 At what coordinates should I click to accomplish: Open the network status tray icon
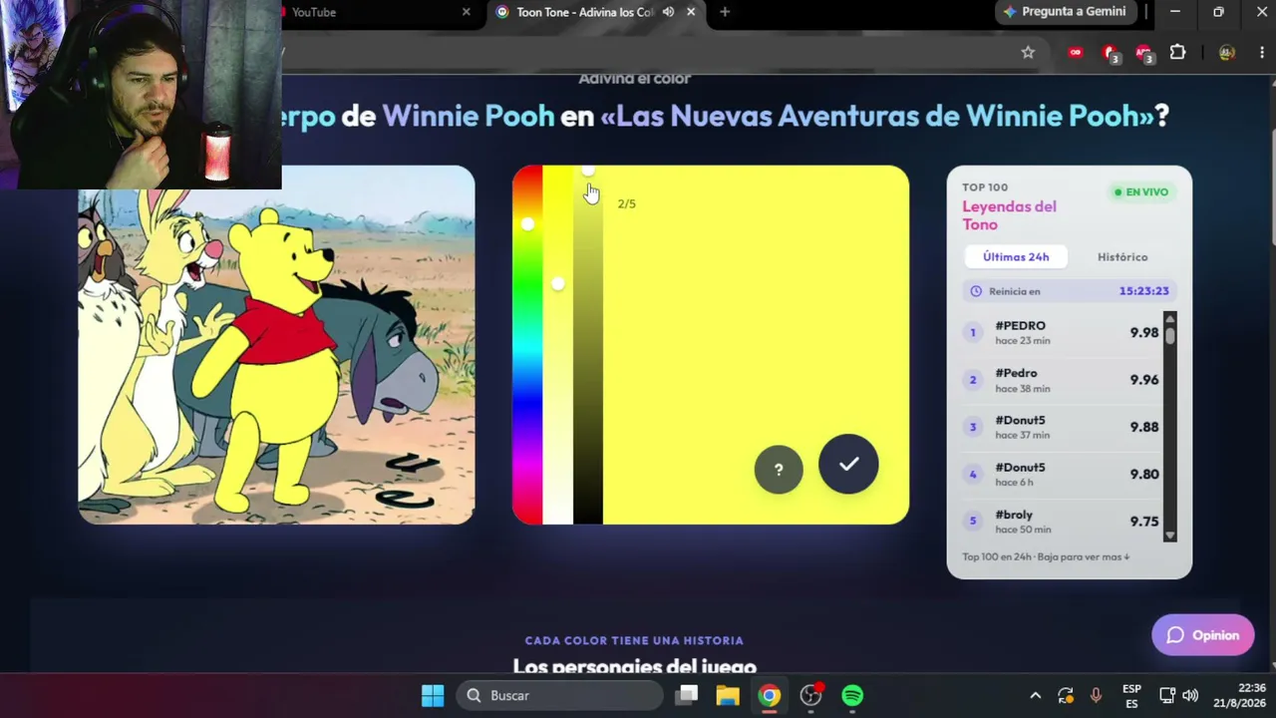[1167, 695]
